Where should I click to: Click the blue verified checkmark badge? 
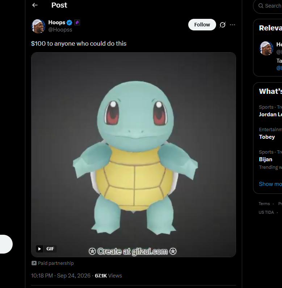(x=70, y=22)
